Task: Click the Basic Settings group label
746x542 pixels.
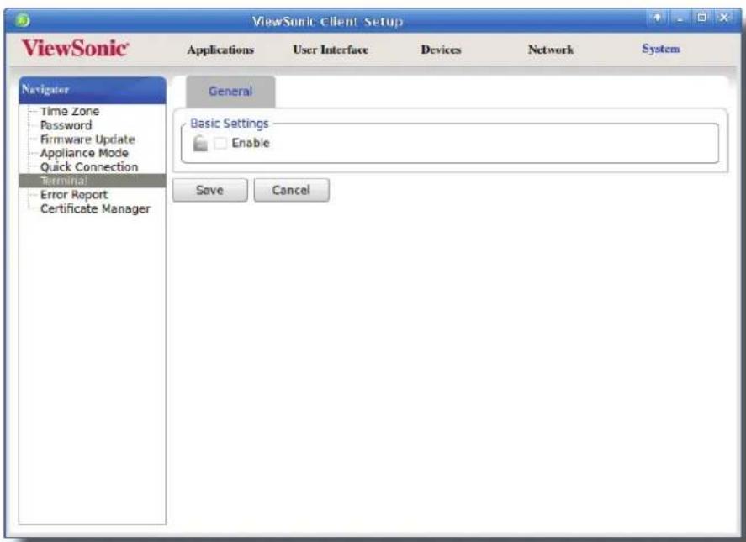Action: [230, 124]
